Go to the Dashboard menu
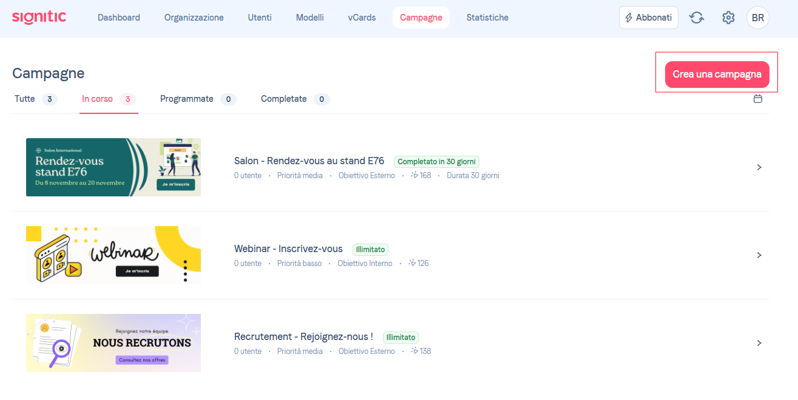Image resolution: width=798 pixels, height=400 pixels. (x=119, y=18)
